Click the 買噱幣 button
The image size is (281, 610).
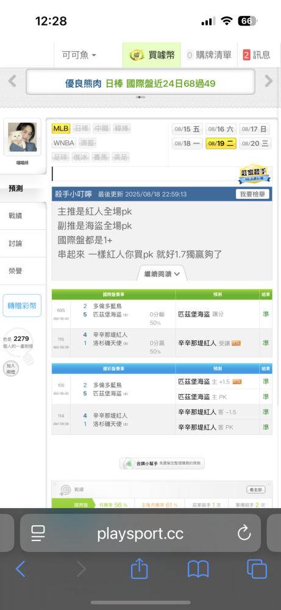(x=152, y=55)
